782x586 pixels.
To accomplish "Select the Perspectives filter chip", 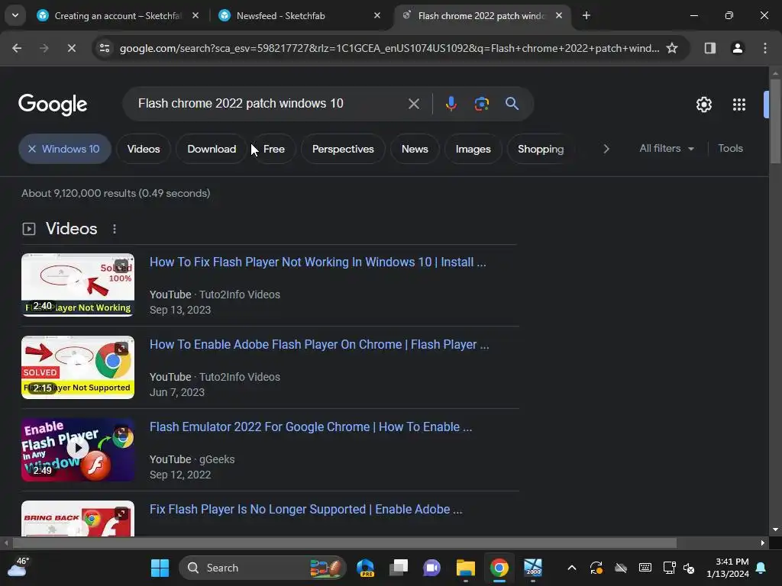I will tap(343, 149).
